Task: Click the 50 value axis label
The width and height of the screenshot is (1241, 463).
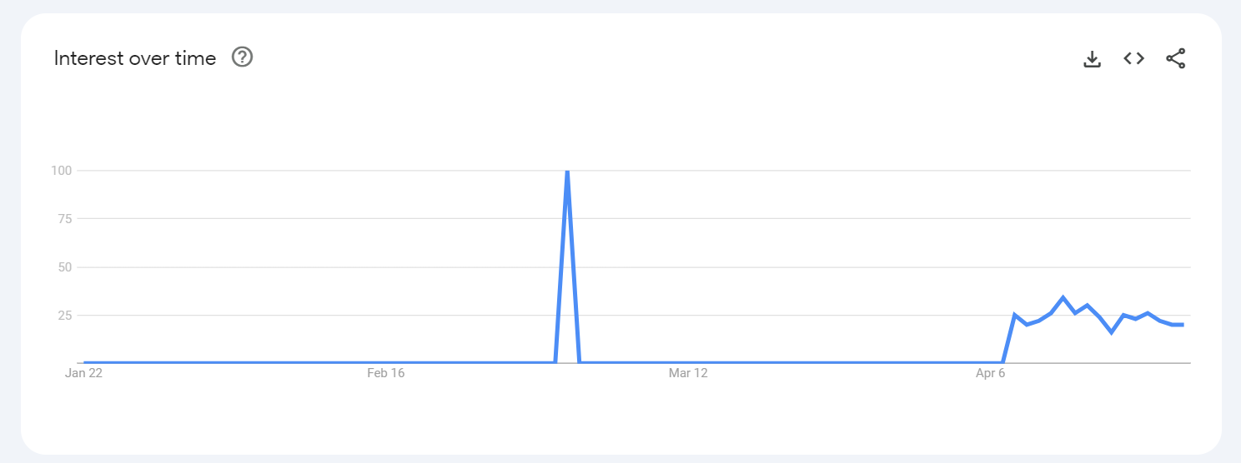Action: [64, 267]
